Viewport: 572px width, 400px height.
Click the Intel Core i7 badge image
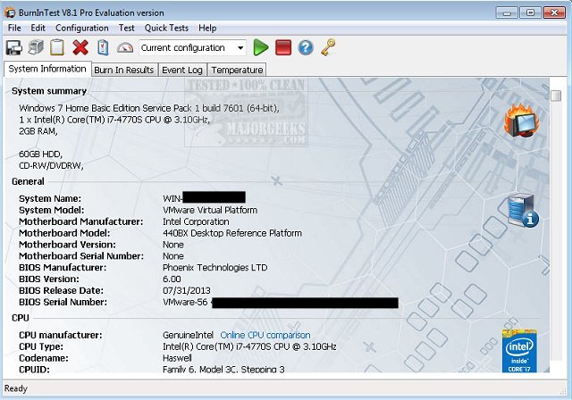tap(518, 349)
